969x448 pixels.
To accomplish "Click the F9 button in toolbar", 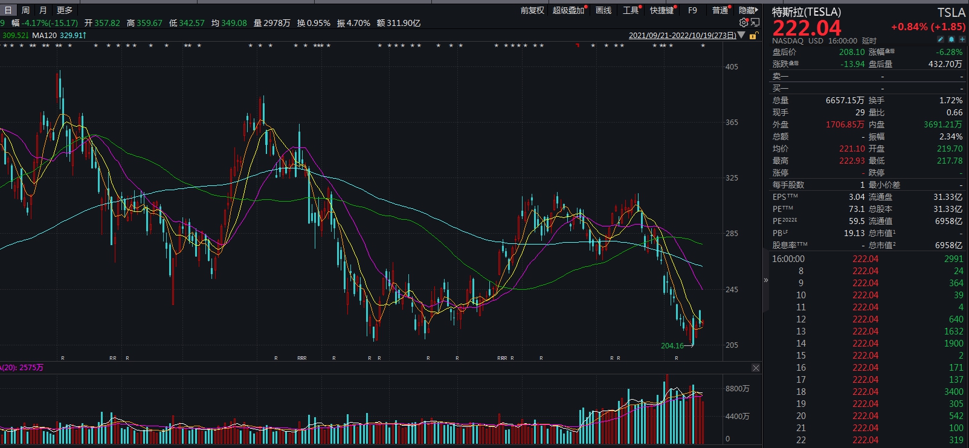I will tap(692, 10).
